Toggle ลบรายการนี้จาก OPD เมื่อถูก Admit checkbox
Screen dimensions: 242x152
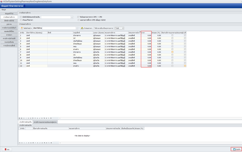pyautogui.click(x=79, y=20)
